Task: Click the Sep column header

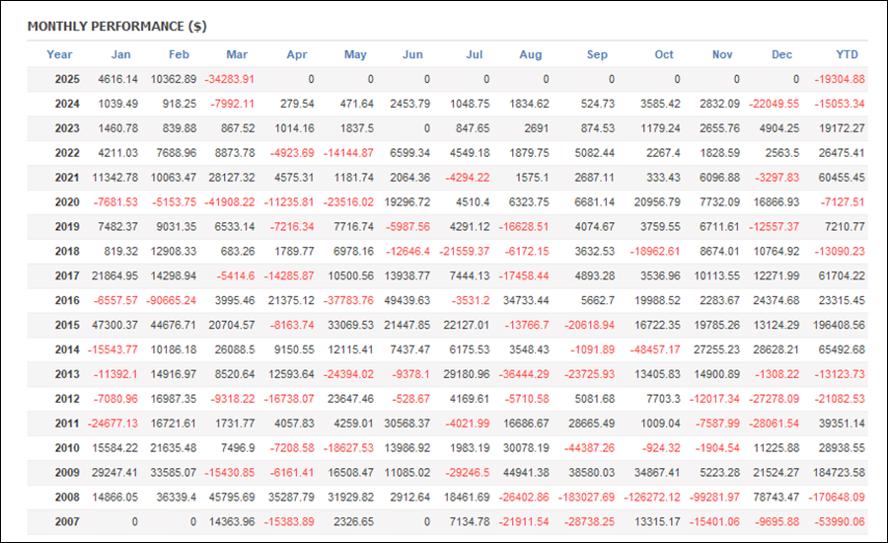Action: [x=597, y=54]
